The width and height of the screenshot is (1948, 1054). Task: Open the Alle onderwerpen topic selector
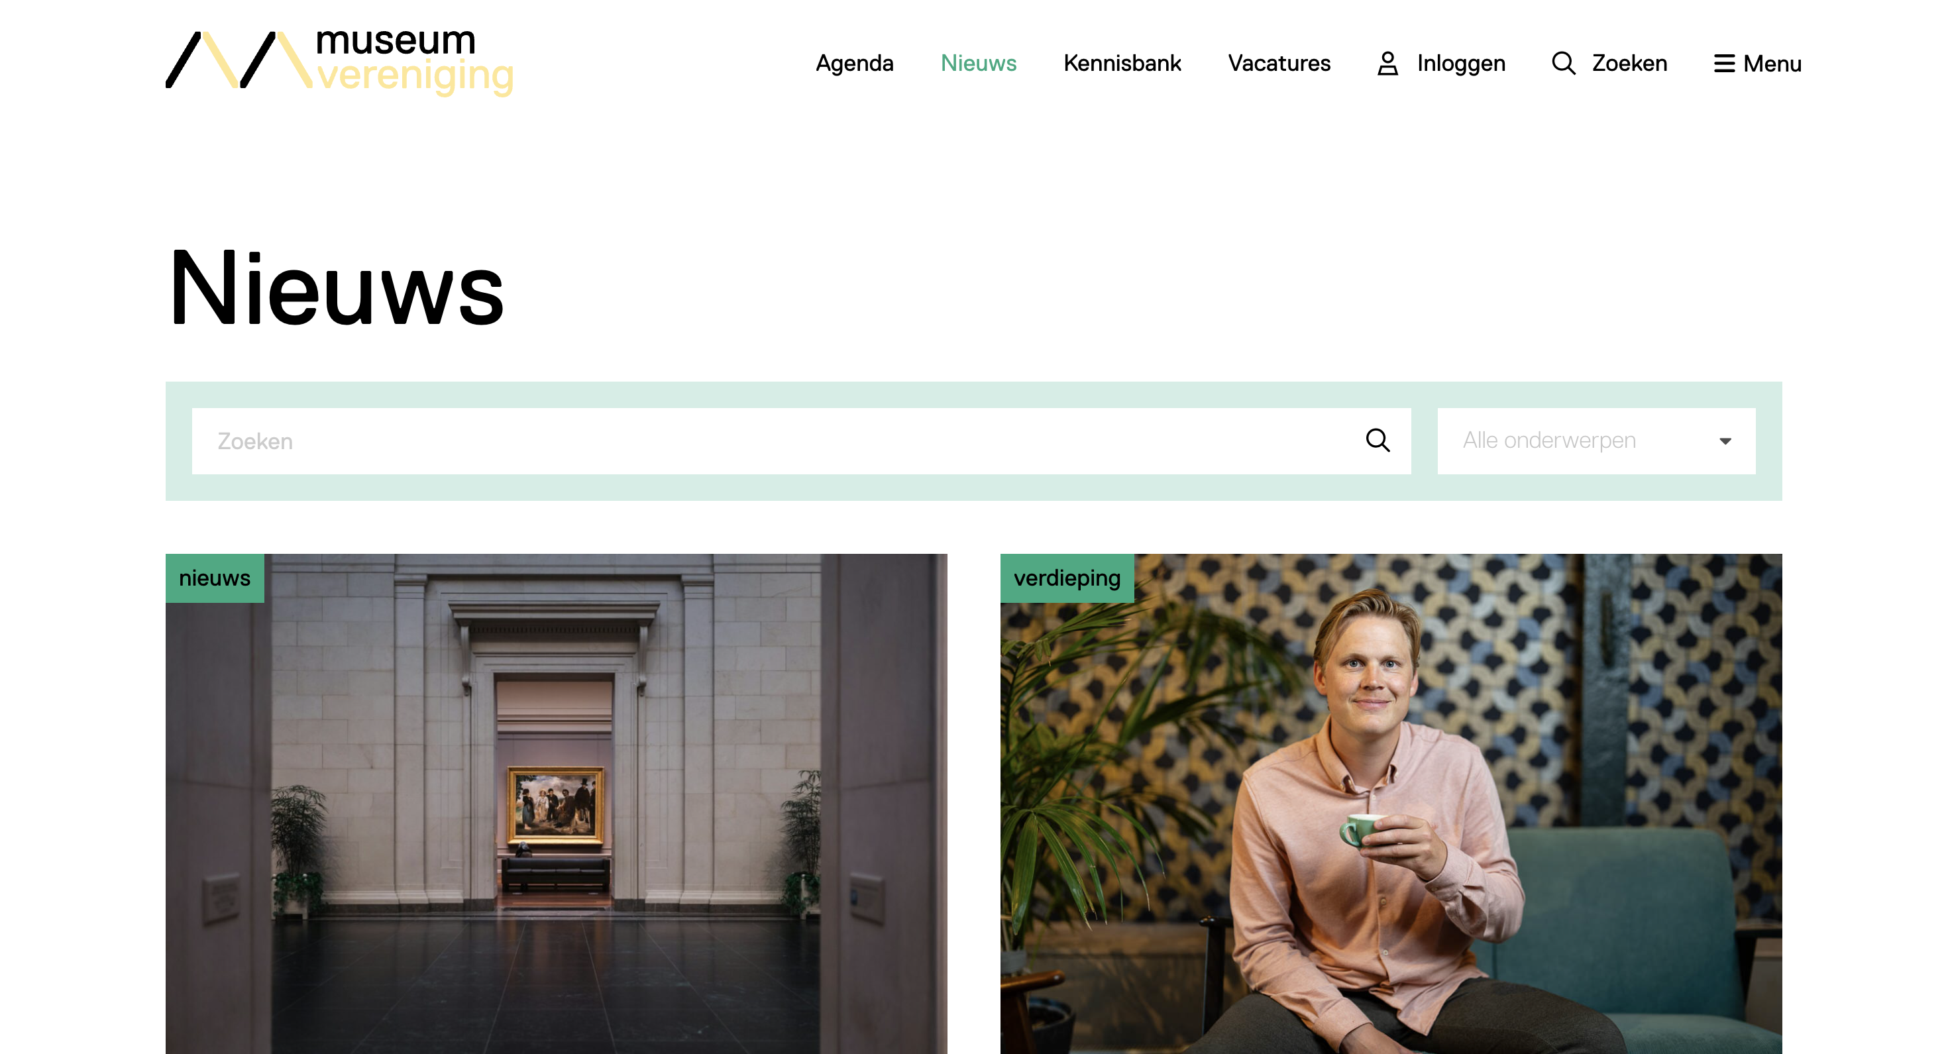(x=1596, y=441)
